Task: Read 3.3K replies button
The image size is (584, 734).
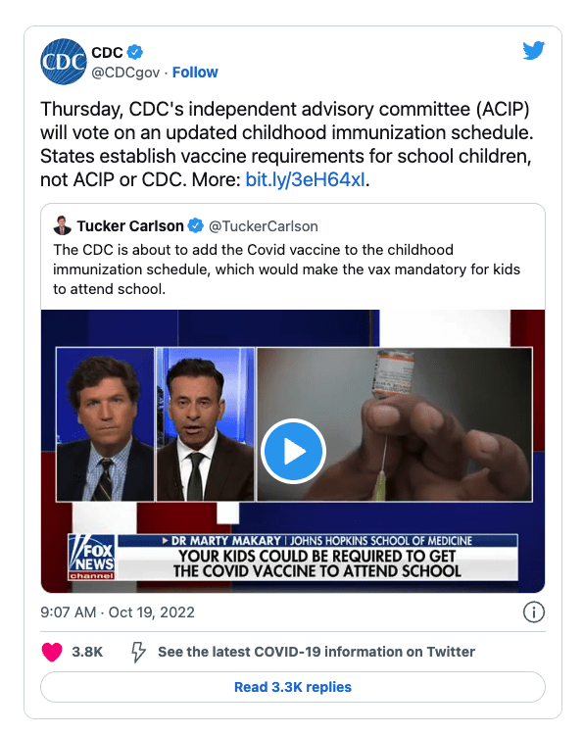Action: (x=293, y=687)
